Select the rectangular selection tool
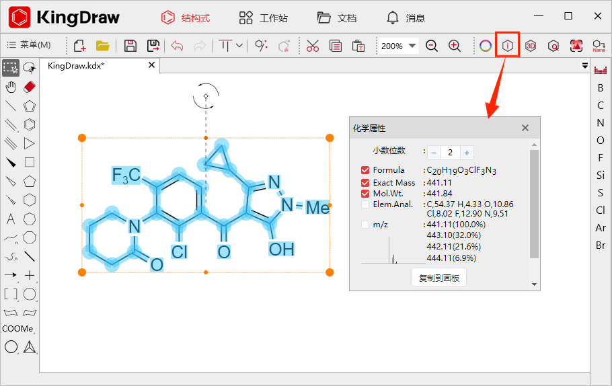This screenshot has height=386, width=612. click(11, 68)
